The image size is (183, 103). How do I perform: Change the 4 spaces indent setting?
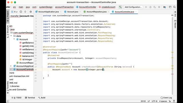tap(163, 101)
